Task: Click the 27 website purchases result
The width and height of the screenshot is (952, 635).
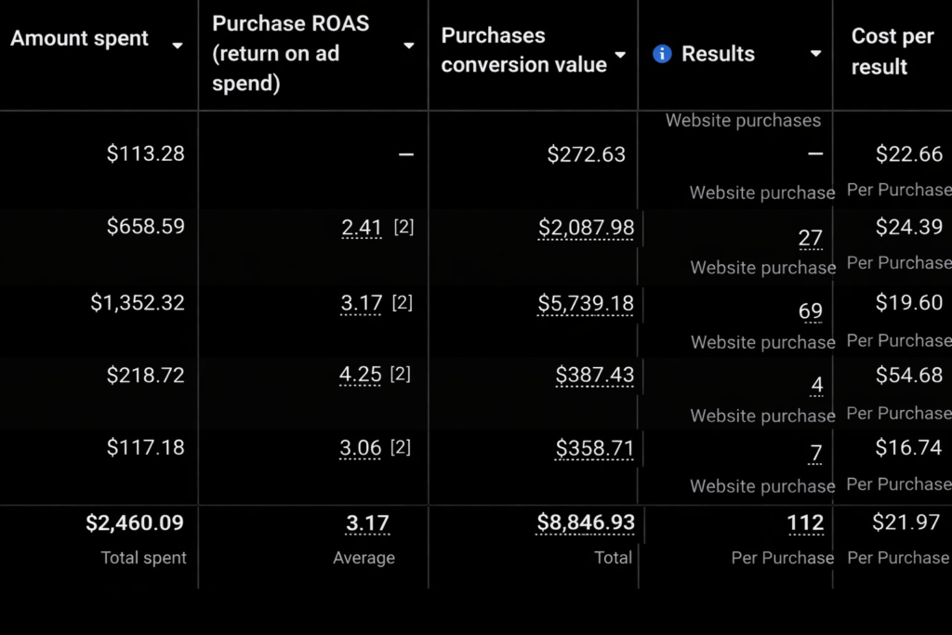Action: click(810, 238)
